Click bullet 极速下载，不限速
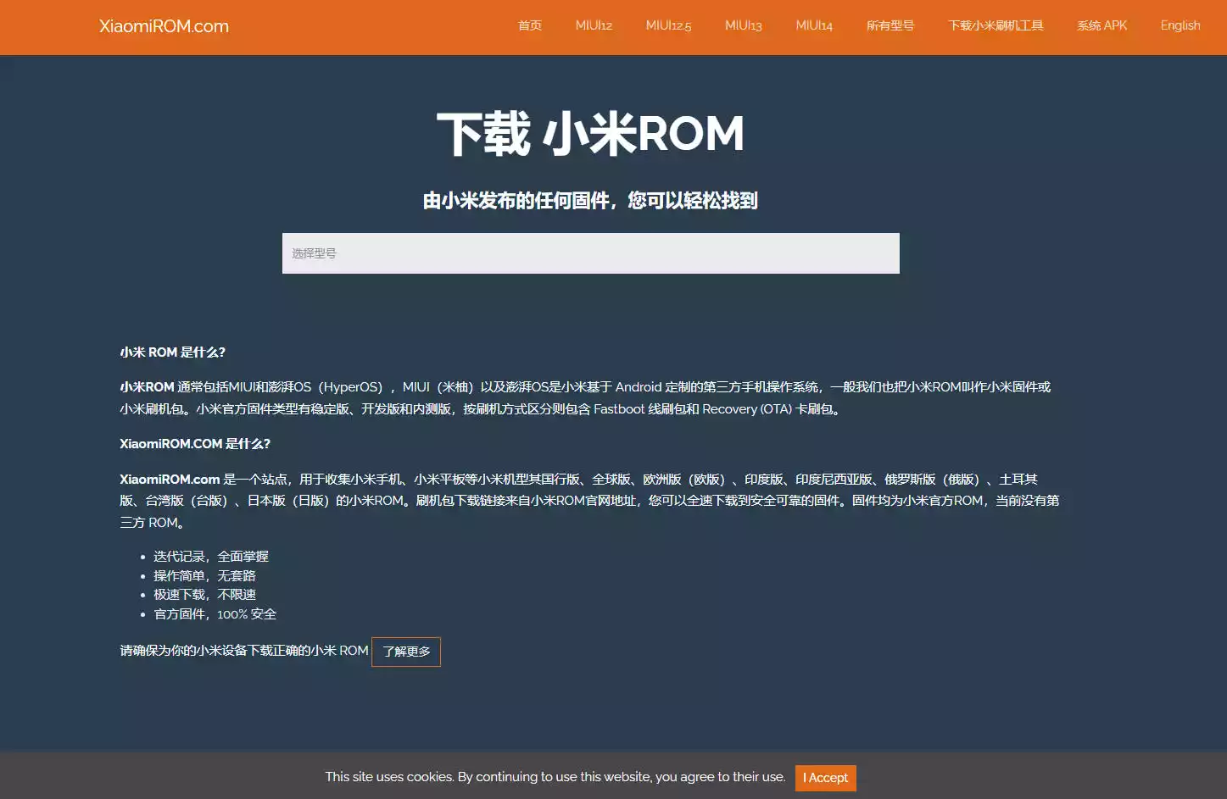Viewport: 1227px width, 799px height. pyautogui.click(x=204, y=595)
